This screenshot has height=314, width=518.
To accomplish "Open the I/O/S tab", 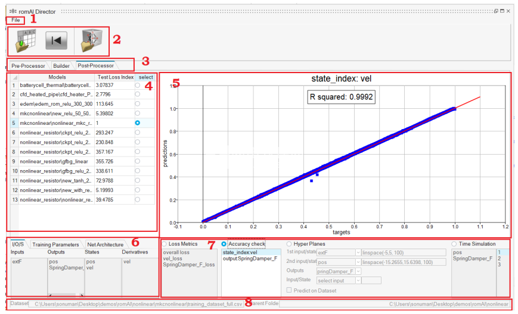I will 18,244.
